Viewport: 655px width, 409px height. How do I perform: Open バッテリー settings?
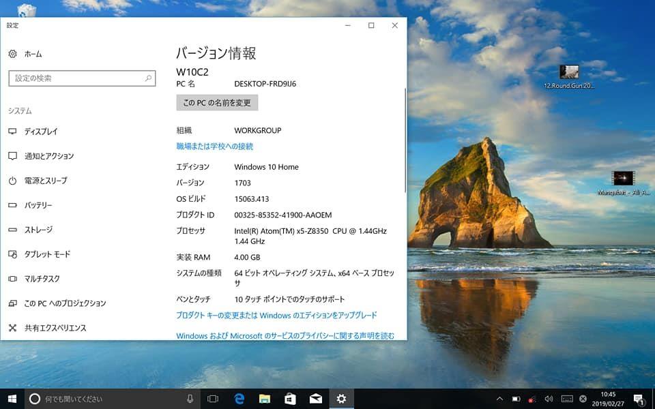point(30,205)
